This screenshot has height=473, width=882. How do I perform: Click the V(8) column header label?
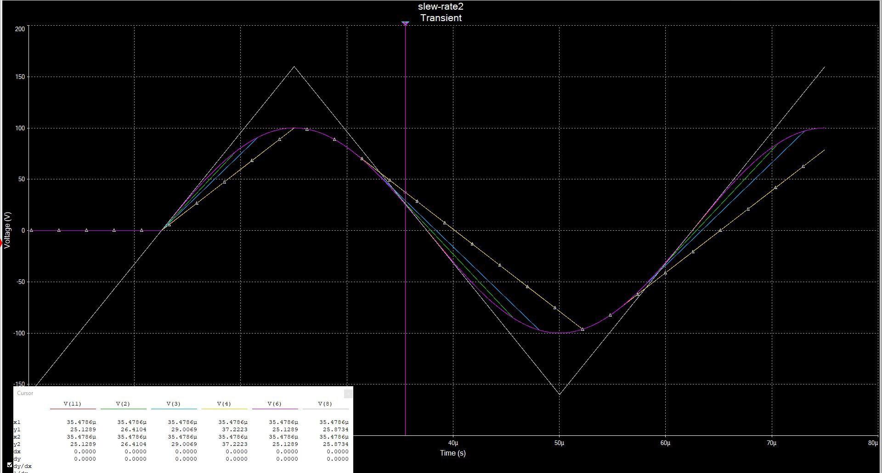click(x=325, y=404)
